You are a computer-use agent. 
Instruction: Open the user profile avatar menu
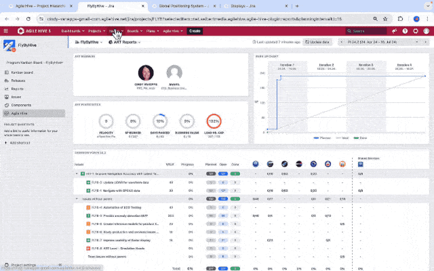[x=427, y=31]
